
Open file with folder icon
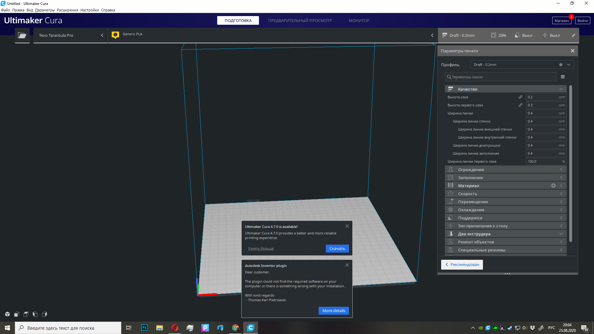tap(22, 35)
